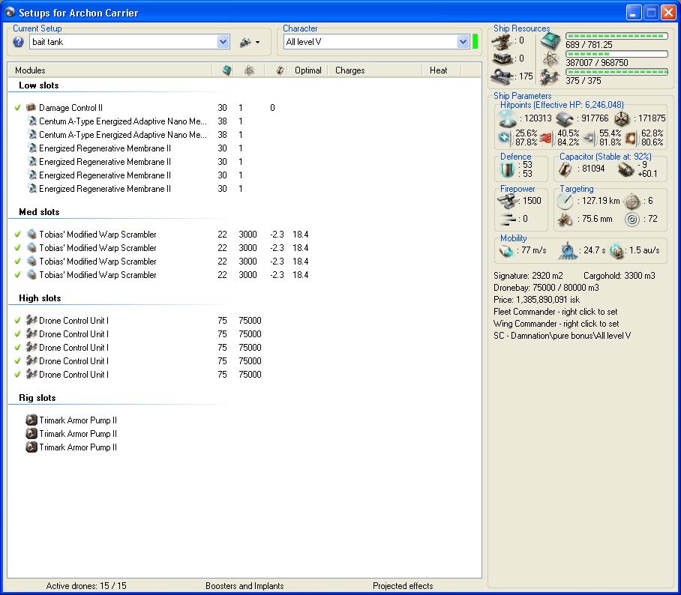Click the explosive resistance icon
The width and height of the screenshot is (681, 595).
click(x=631, y=138)
